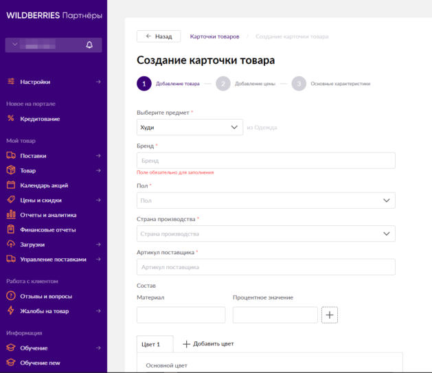Image resolution: width=432 pixels, height=373 pixels.
Task: Click the Создание карточки товара breadcrumb text
Action: [292, 36]
